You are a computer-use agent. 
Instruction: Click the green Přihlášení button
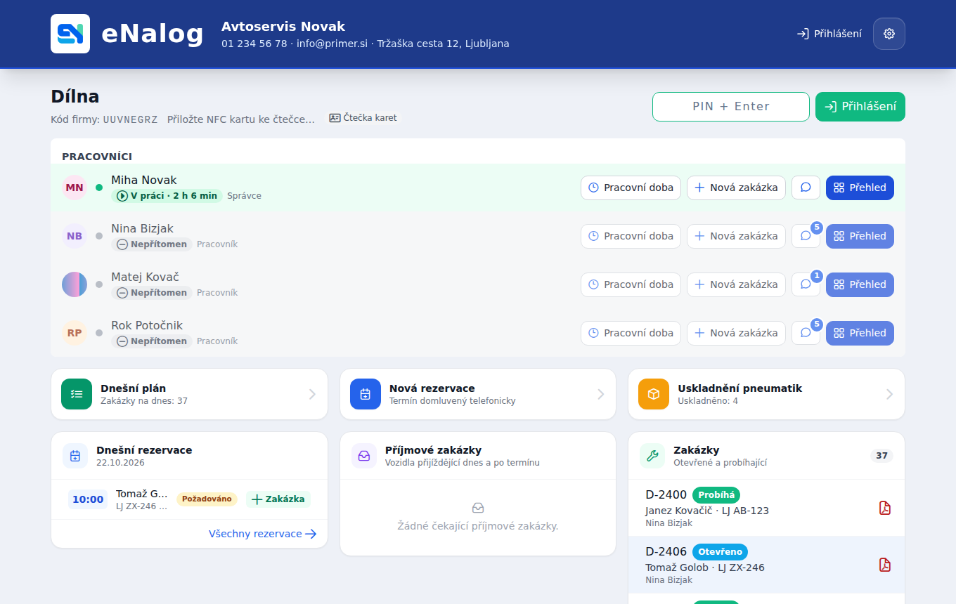coord(860,107)
